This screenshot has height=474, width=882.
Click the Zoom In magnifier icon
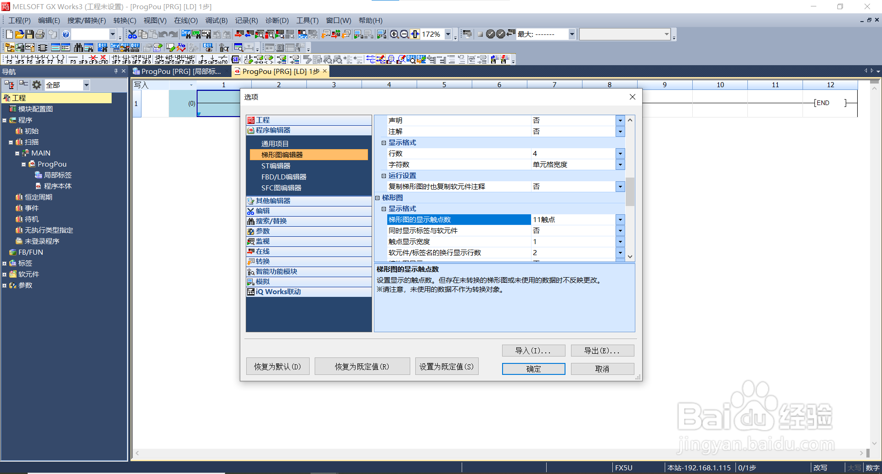tap(394, 34)
